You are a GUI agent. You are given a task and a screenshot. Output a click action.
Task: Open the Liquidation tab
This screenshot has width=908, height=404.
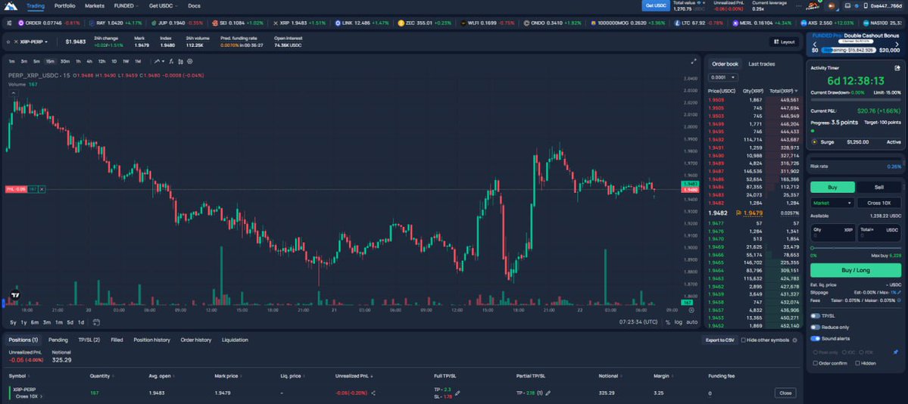(235, 340)
